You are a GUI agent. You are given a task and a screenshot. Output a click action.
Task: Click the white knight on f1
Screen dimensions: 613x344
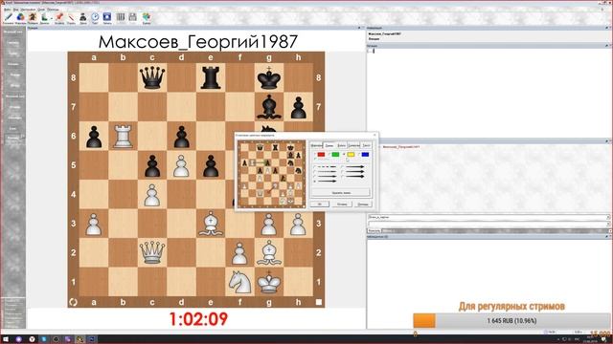239,282
